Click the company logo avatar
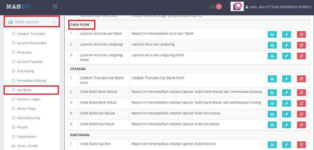 click(x=237, y=6)
